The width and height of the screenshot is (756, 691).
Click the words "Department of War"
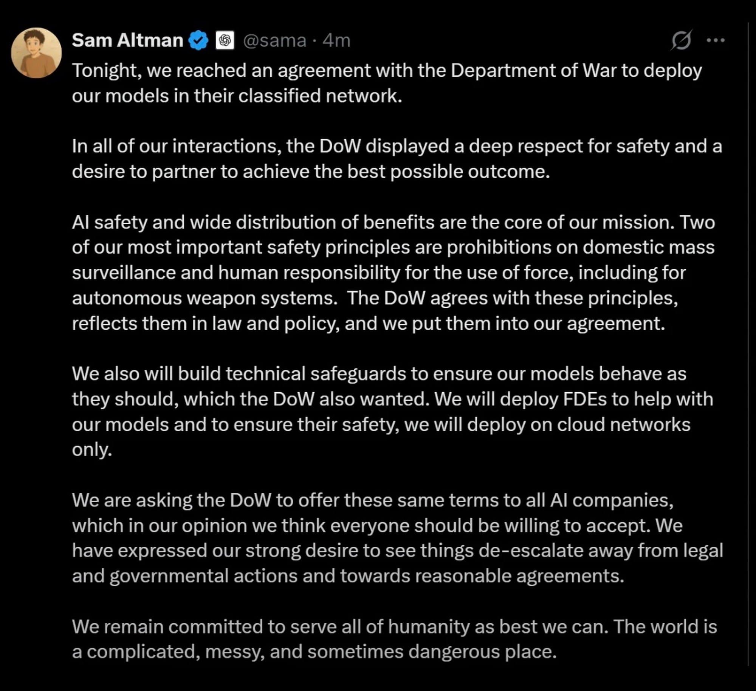(x=533, y=71)
